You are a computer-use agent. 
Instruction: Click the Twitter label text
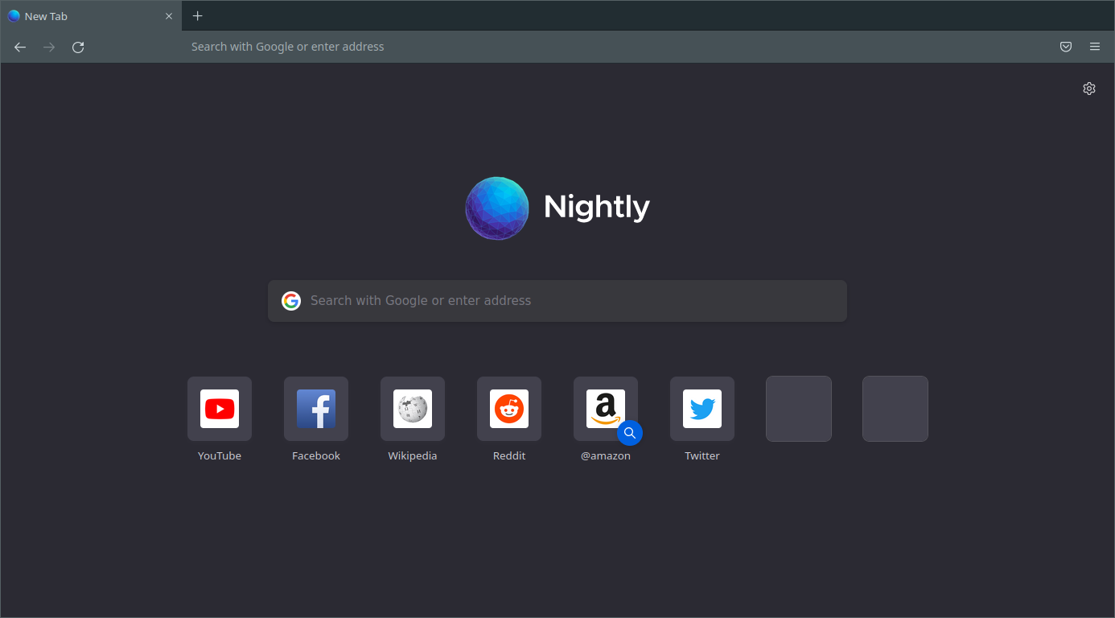pos(702,455)
